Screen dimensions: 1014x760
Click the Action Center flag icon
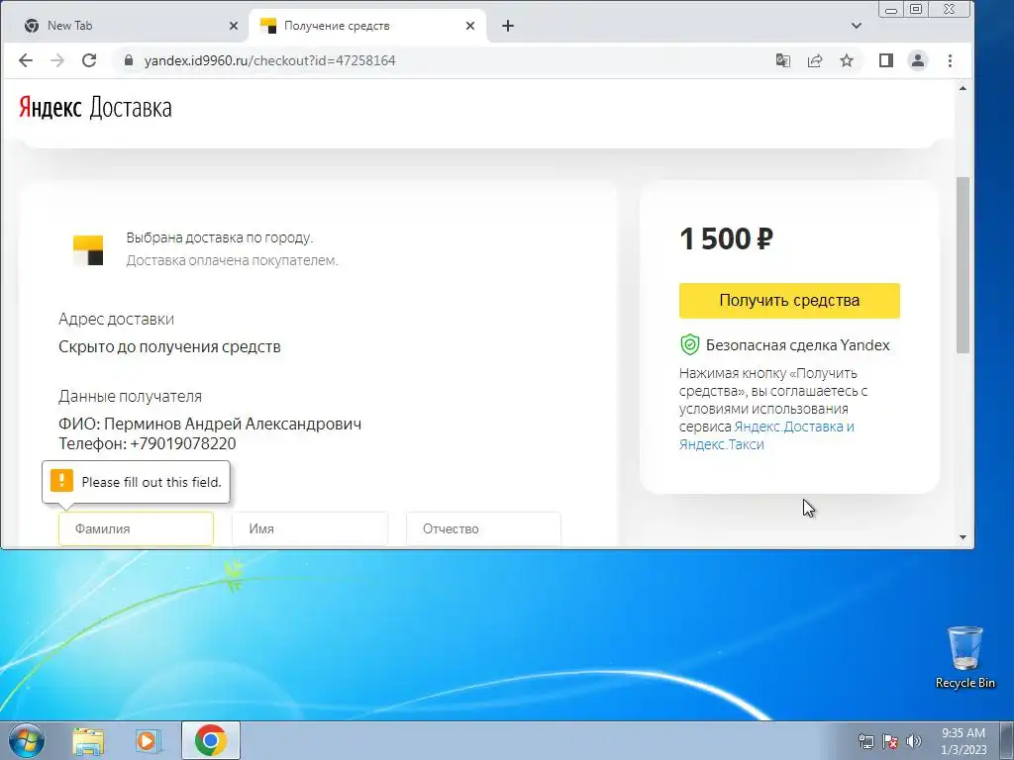coord(890,741)
